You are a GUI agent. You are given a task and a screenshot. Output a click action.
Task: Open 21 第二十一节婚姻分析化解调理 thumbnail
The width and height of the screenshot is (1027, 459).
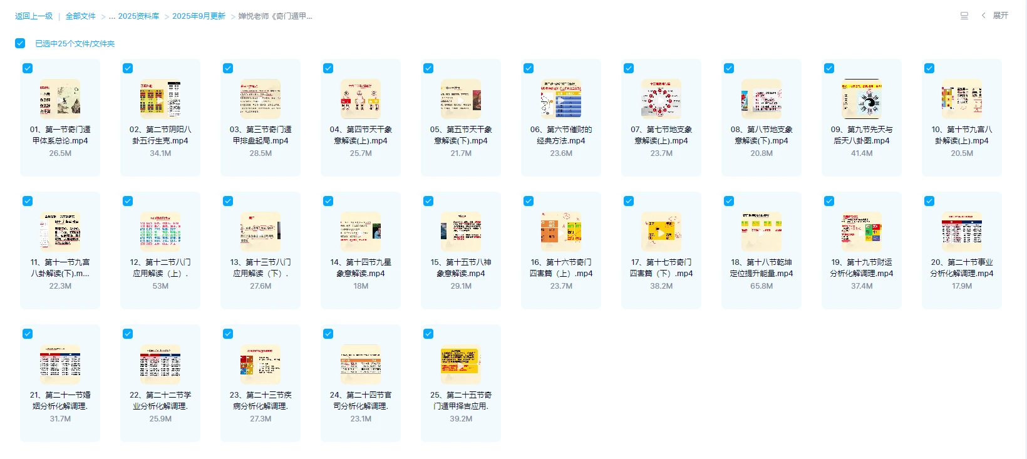click(60, 364)
